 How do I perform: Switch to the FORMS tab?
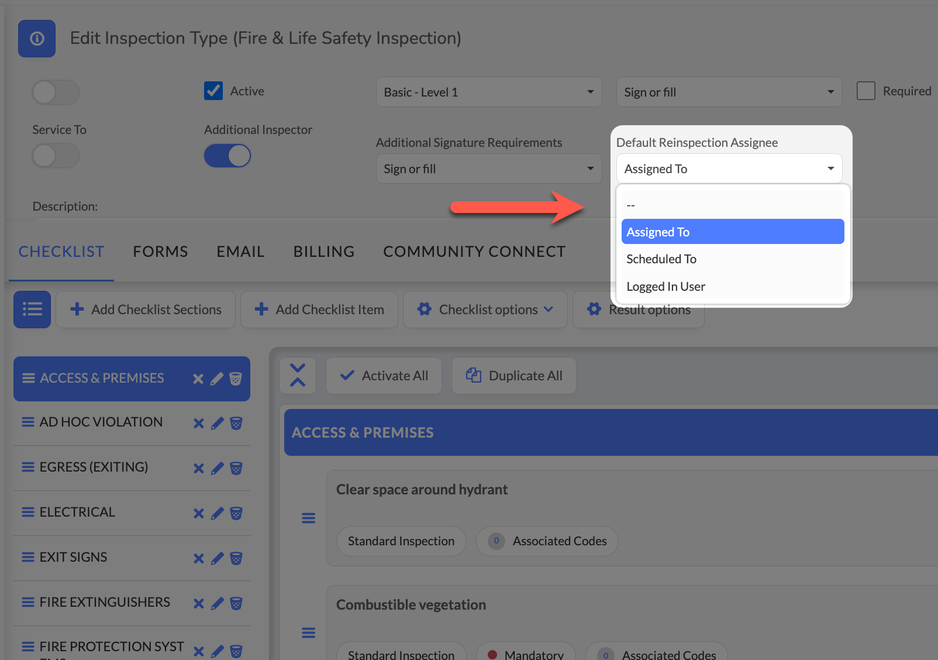click(160, 252)
